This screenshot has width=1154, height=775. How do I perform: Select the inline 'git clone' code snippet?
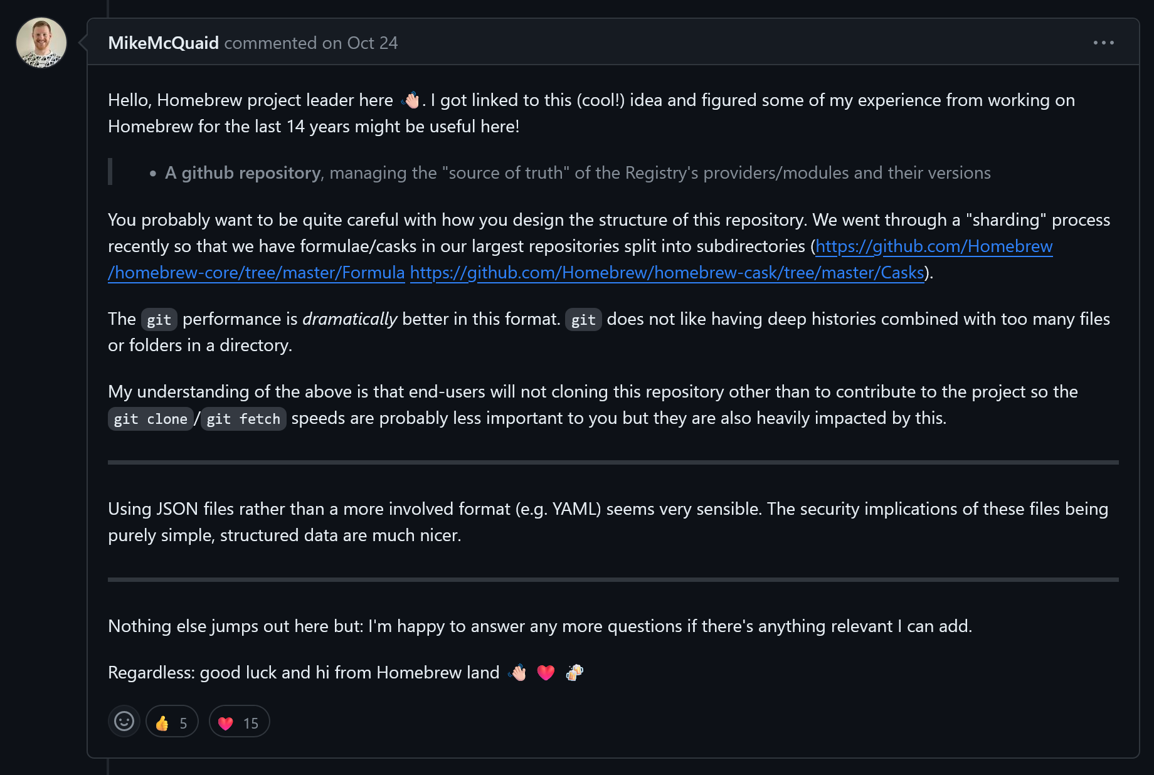click(x=151, y=418)
